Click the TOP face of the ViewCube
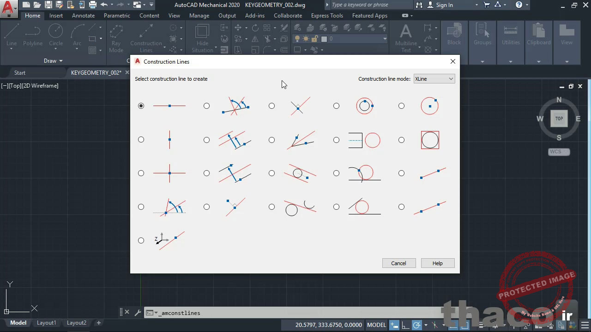The height and width of the screenshot is (332, 591). coord(559,119)
